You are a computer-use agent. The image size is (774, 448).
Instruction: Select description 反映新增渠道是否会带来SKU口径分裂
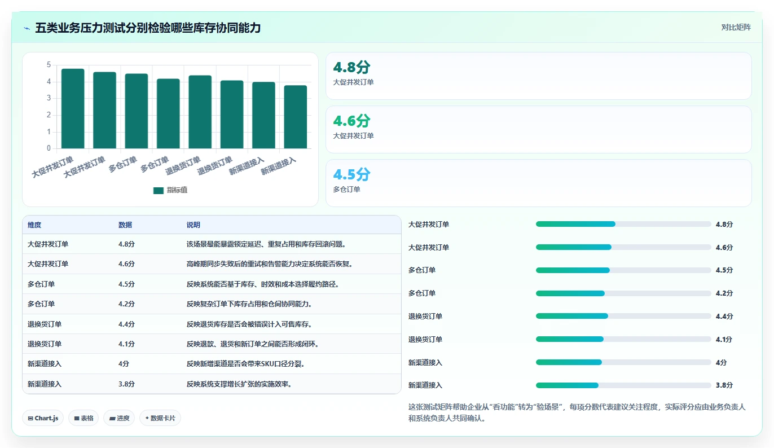(x=245, y=364)
